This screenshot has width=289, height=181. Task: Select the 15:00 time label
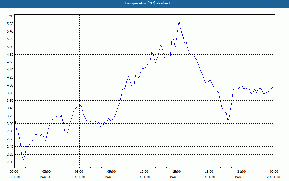pyautogui.click(x=177, y=172)
